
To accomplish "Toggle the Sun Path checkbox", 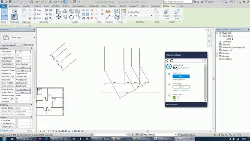I will pos(17,102).
